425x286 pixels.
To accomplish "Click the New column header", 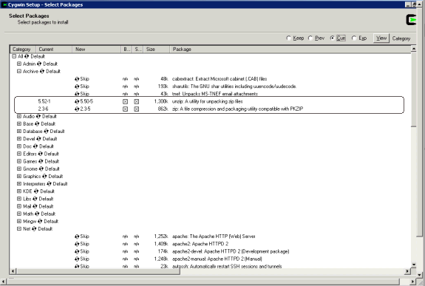I will [x=97, y=50].
